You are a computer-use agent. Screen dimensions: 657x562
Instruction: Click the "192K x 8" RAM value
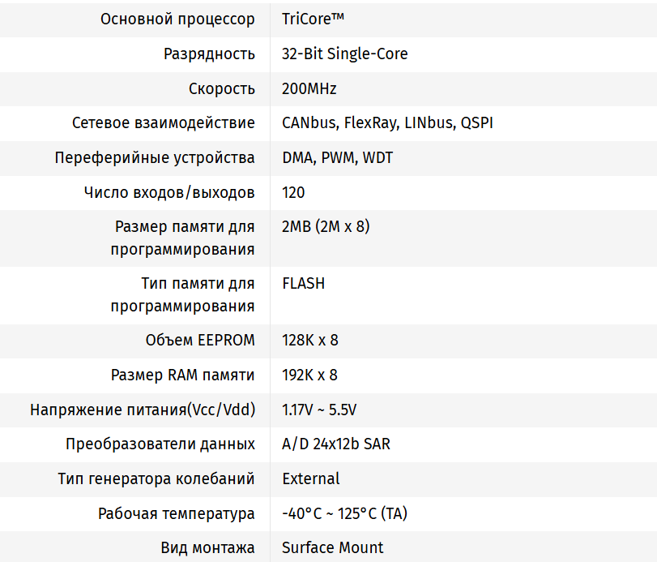[x=309, y=375]
